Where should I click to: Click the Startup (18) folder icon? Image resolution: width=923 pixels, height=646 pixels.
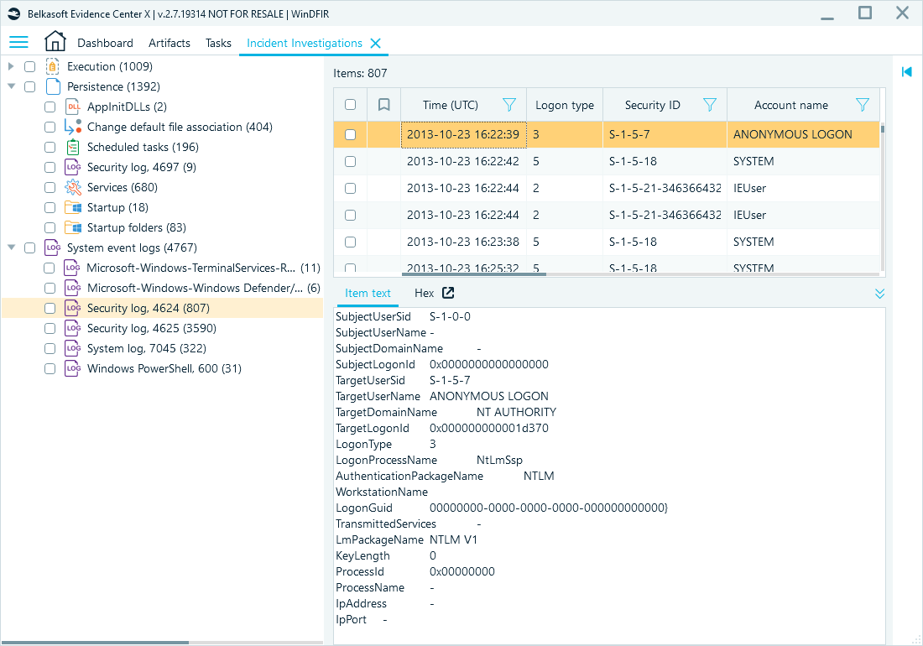click(x=73, y=207)
